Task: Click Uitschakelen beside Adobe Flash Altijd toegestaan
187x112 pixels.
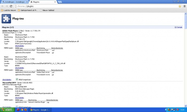Action: click(7, 80)
